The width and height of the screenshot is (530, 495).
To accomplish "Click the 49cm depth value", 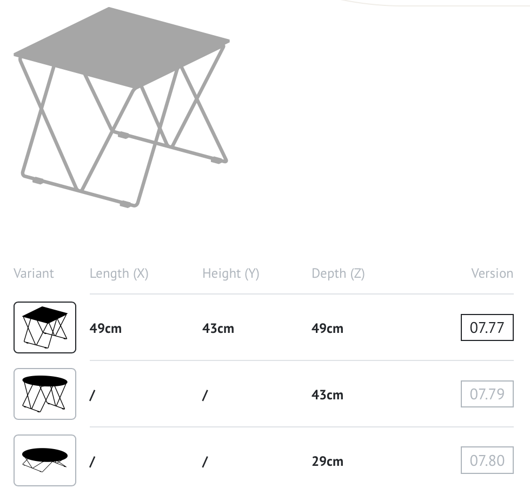I will tap(327, 329).
